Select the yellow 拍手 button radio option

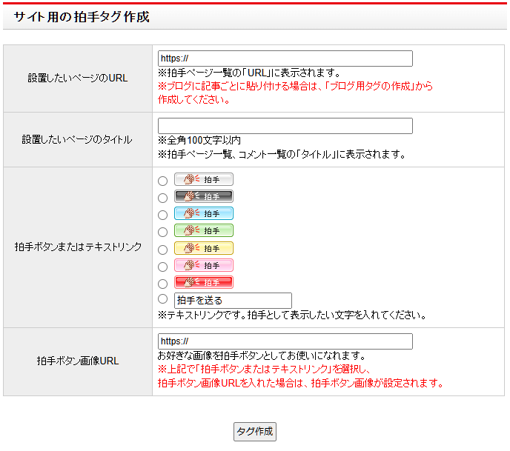pyautogui.click(x=162, y=250)
